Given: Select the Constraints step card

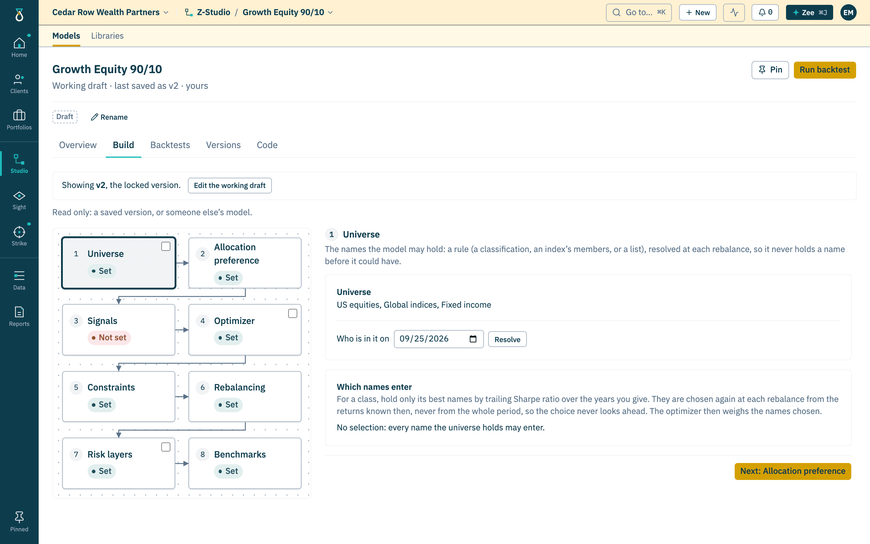Looking at the screenshot, I should [119, 397].
